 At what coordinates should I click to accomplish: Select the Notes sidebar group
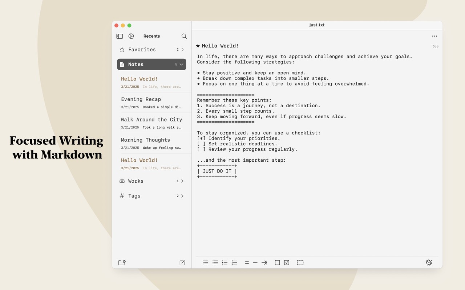(x=151, y=65)
